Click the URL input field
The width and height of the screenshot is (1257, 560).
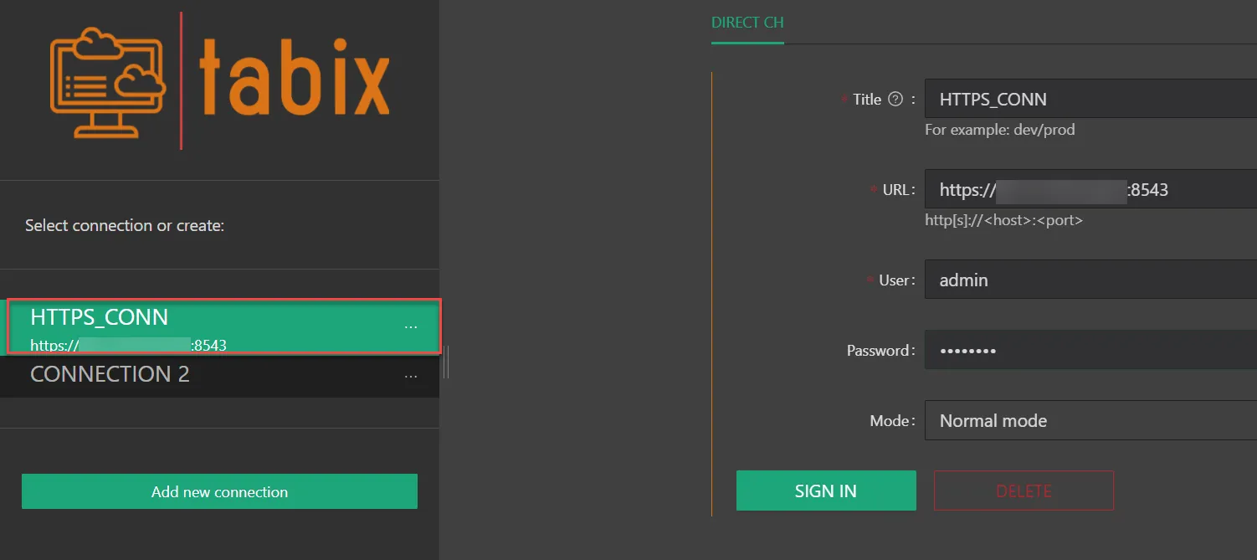pos(1090,189)
